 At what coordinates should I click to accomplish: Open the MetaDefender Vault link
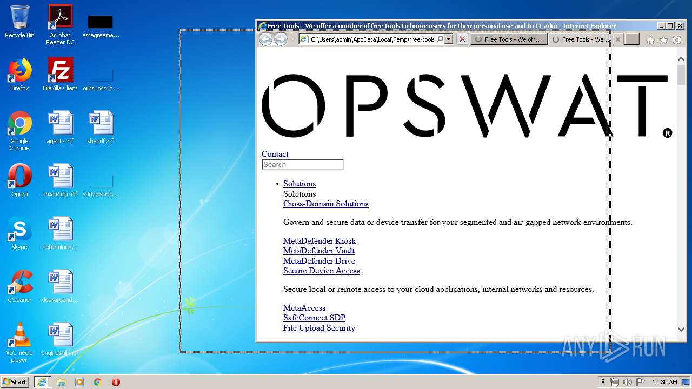tap(319, 251)
